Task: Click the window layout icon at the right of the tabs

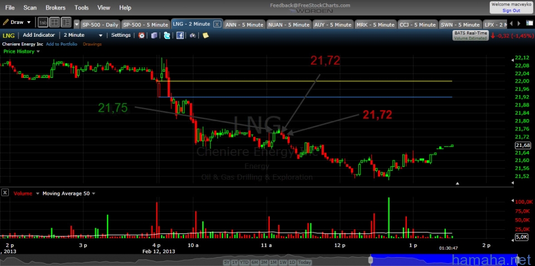Action: (x=528, y=24)
